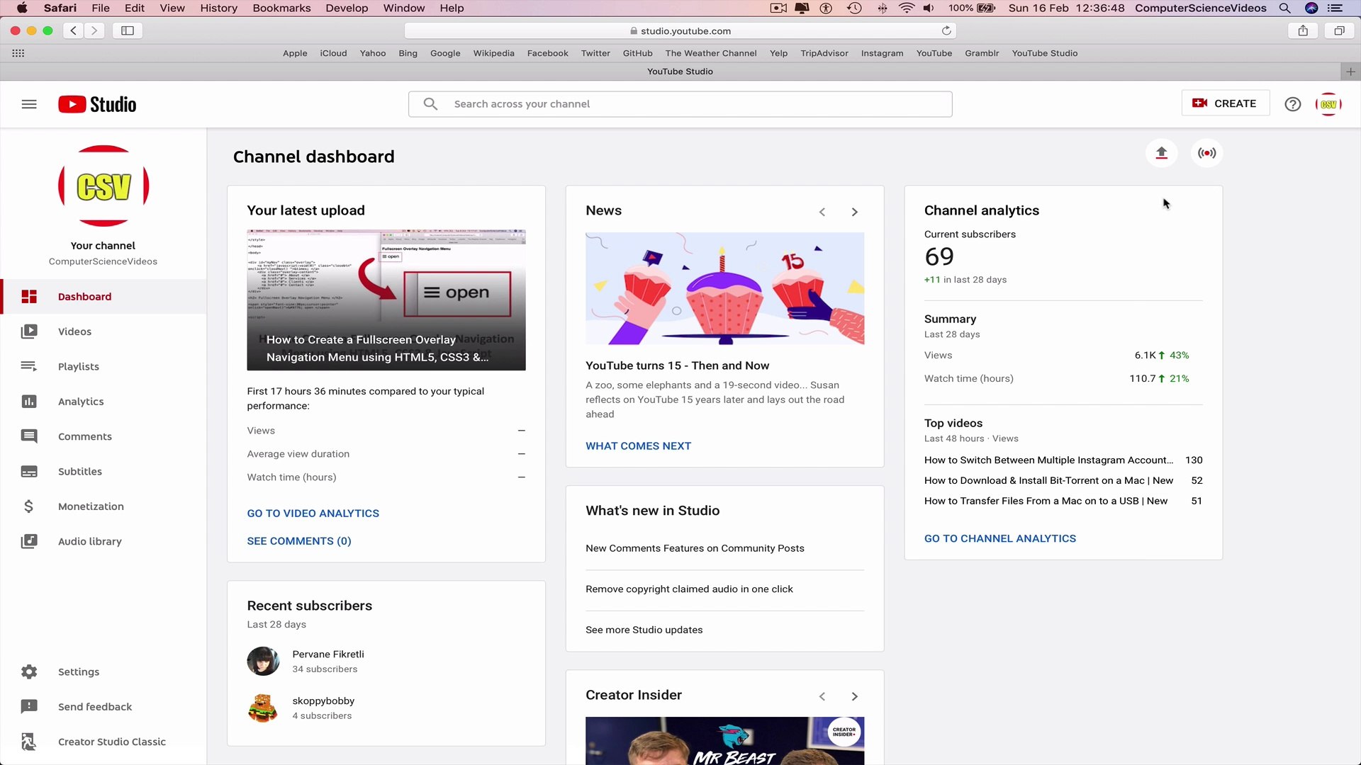This screenshot has width=1361, height=765.
Task: Open the Subtitles section
Action: pyautogui.click(x=79, y=471)
